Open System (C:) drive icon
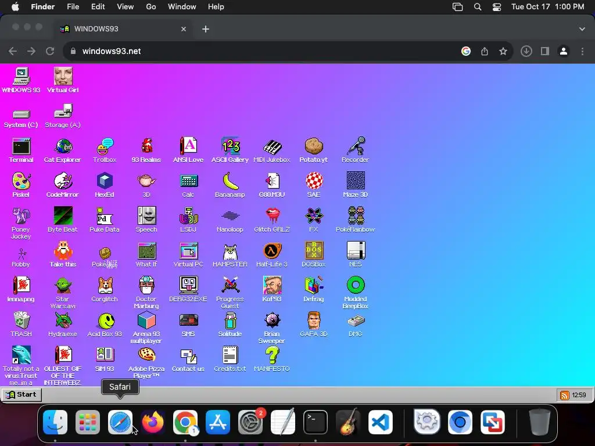 (21, 118)
